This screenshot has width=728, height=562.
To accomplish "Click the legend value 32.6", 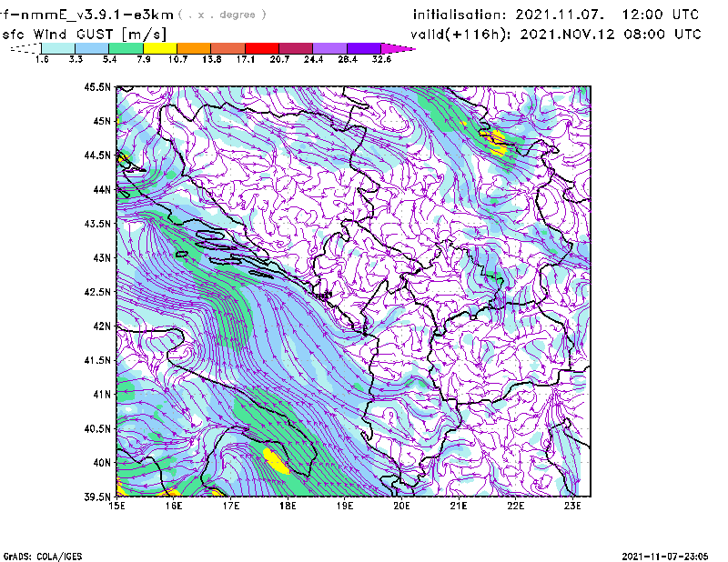I will (x=381, y=59).
